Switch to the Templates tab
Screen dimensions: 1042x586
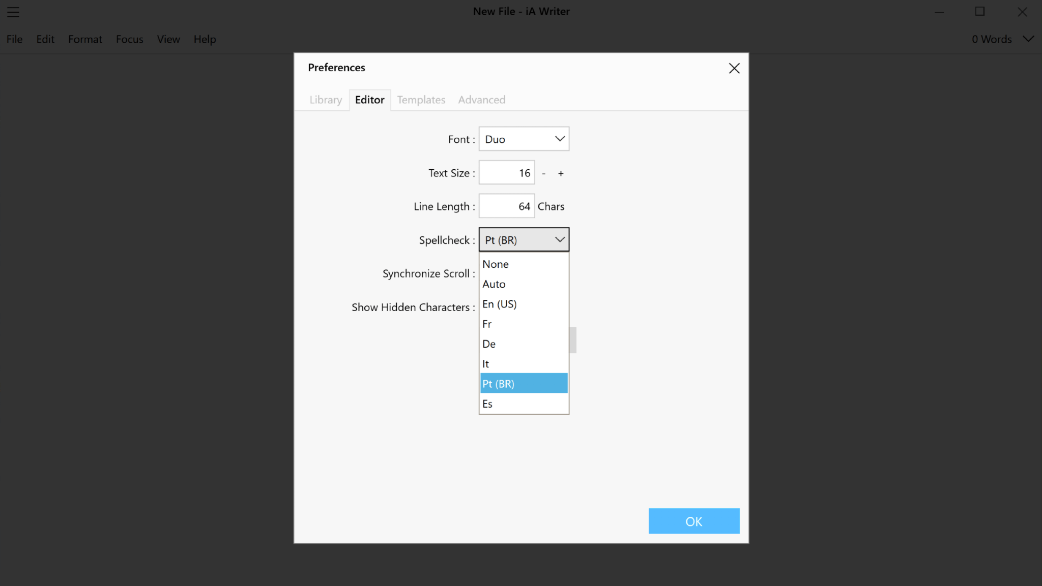pos(421,100)
